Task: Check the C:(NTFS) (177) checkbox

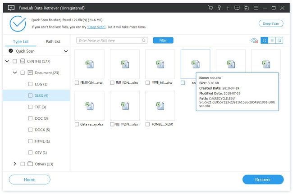Action: coord(15,61)
